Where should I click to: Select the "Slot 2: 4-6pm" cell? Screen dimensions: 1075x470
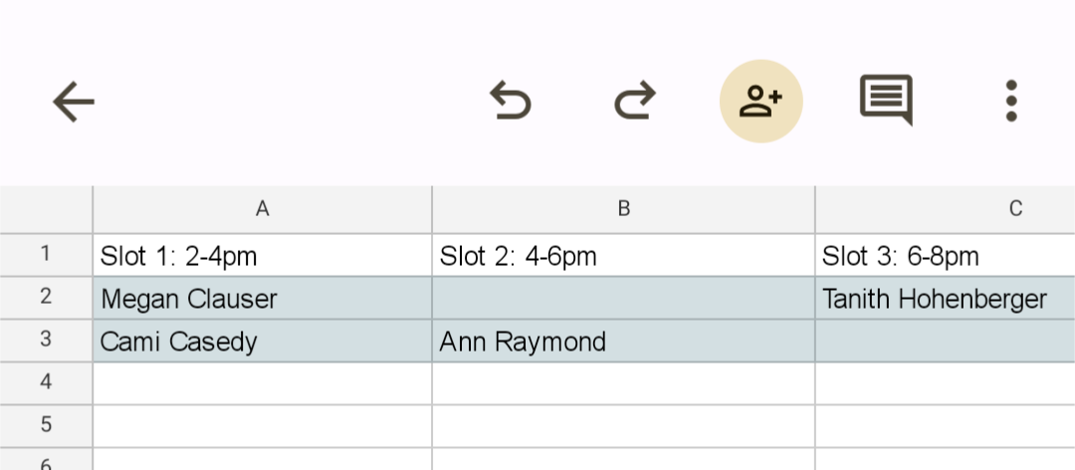(623, 256)
